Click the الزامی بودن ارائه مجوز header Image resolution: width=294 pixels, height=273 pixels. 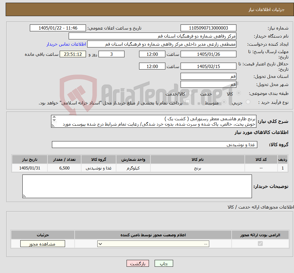point(260,235)
